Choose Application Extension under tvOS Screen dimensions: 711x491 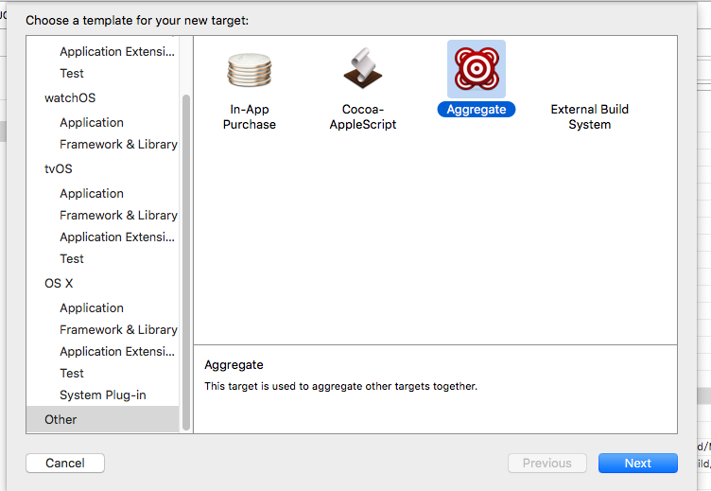tap(117, 237)
